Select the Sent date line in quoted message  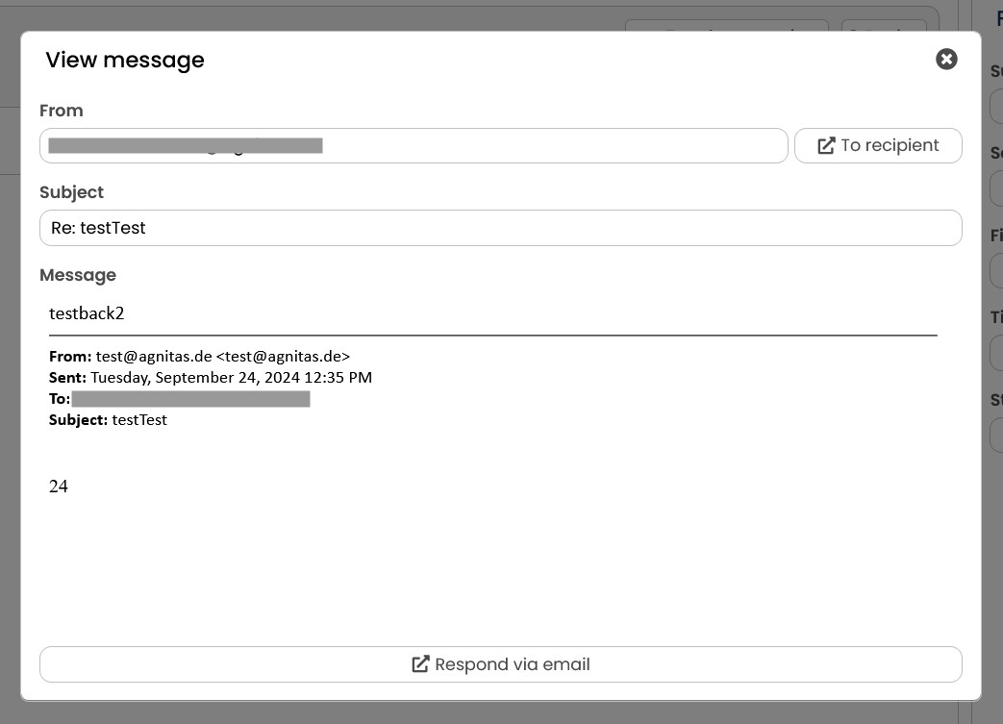click(x=211, y=377)
